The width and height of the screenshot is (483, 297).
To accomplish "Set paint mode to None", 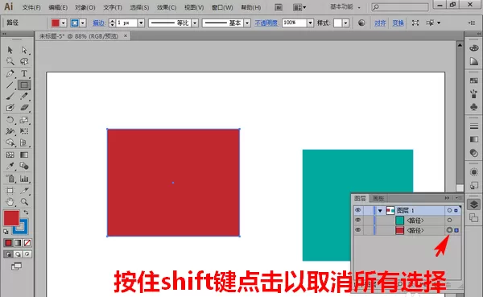I will coord(27,243).
